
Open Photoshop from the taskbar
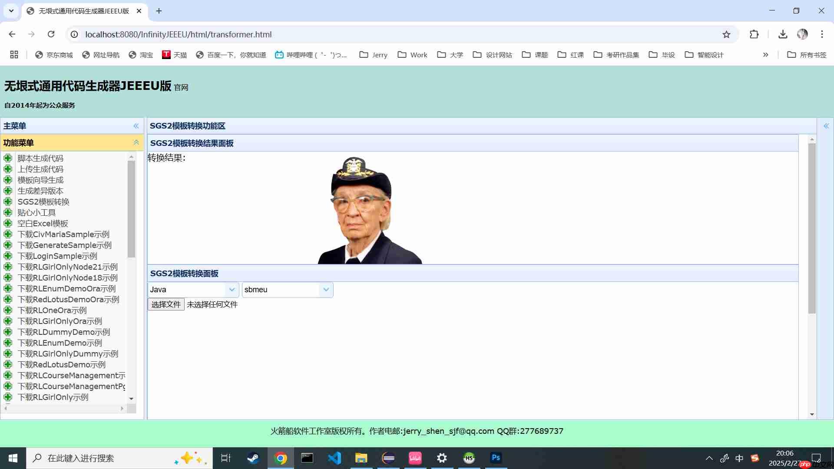(x=496, y=458)
